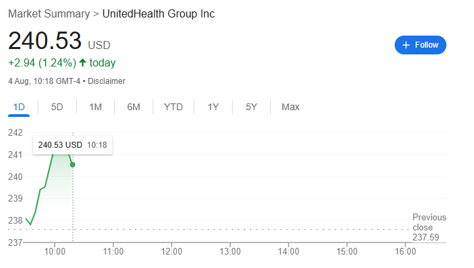
Task: Open the Market Summary breadcrumb link
Action: (x=49, y=14)
